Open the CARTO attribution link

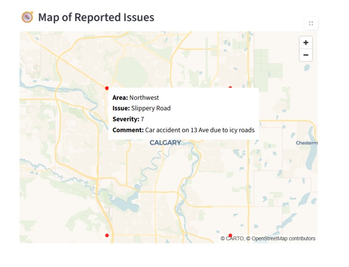point(235,239)
